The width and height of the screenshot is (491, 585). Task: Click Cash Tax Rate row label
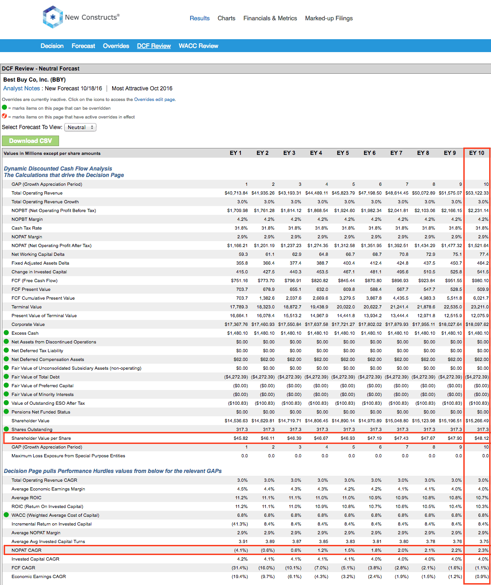click(x=26, y=228)
